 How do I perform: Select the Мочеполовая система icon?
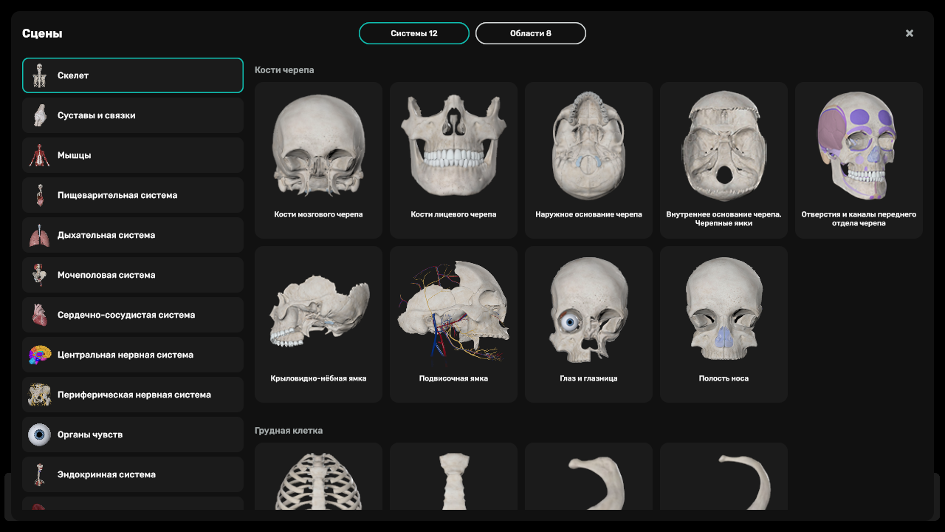click(x=39, y=275)
